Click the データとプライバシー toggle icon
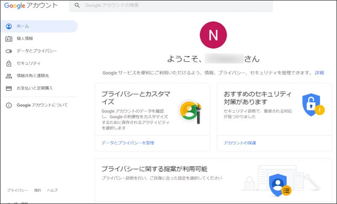Viewport: 337px width, 204px height. (9, 51)
